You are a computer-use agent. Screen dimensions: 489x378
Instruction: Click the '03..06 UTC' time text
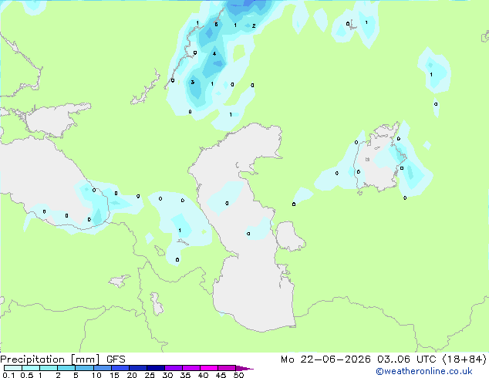tap(406, 359)
